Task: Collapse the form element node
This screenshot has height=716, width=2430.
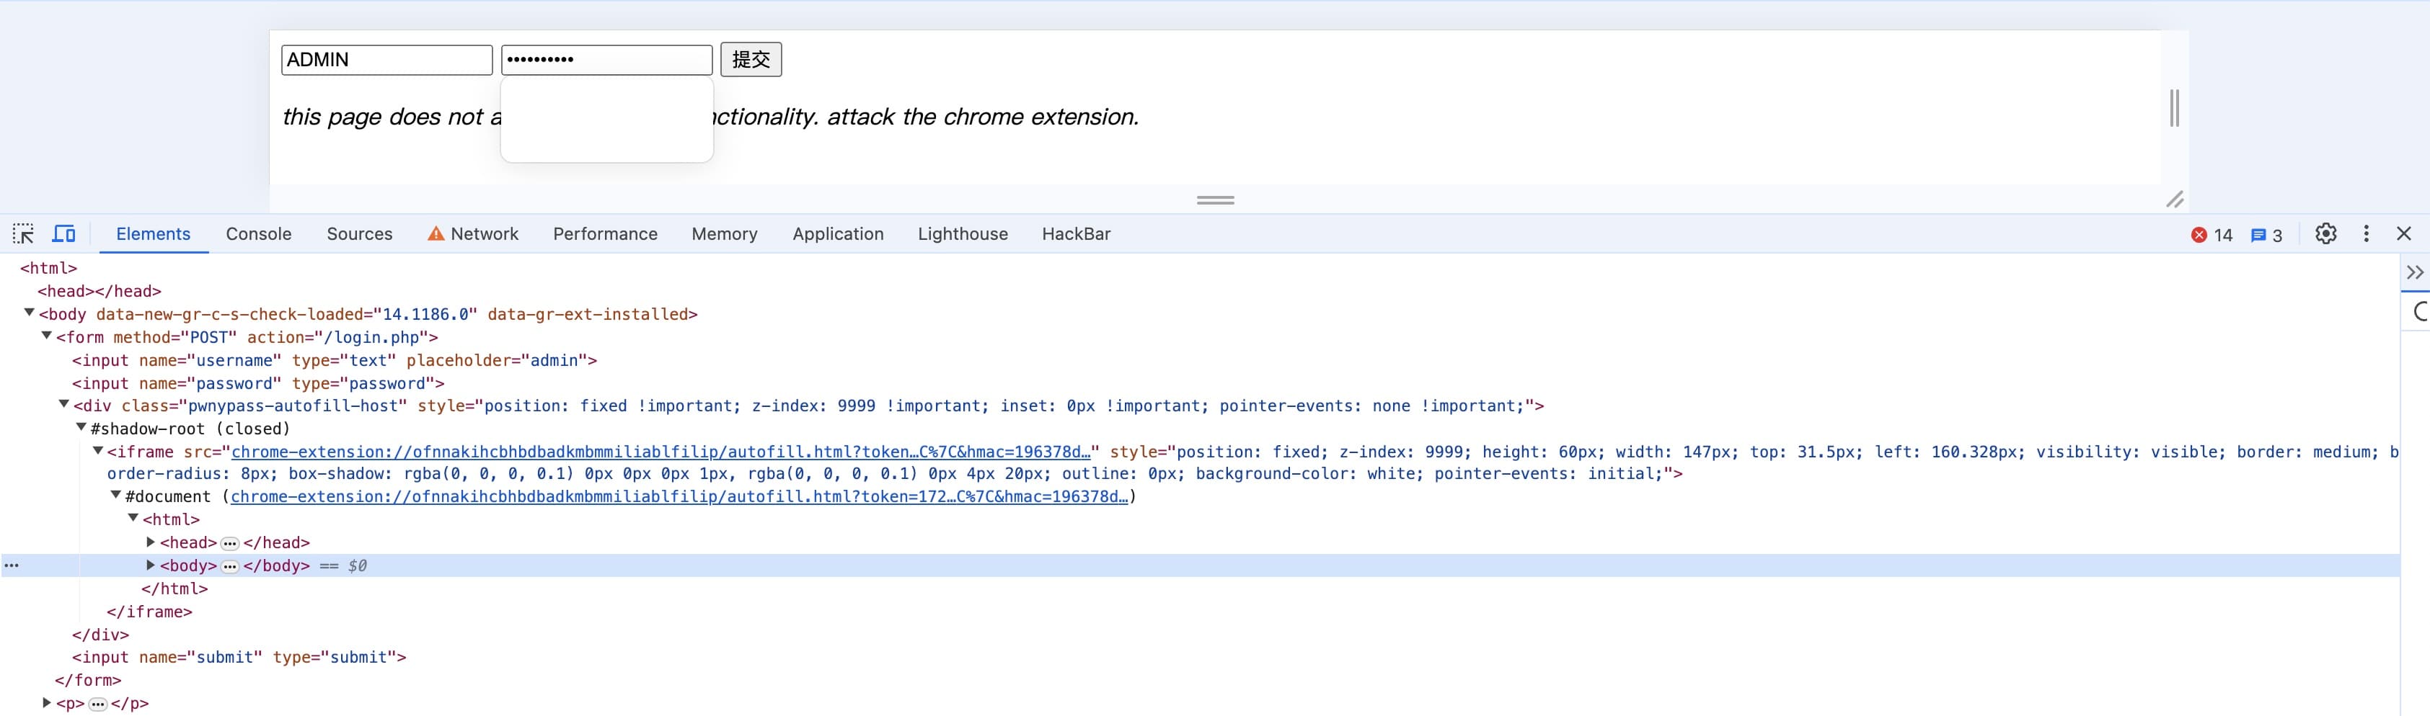Action: (46, 336)
